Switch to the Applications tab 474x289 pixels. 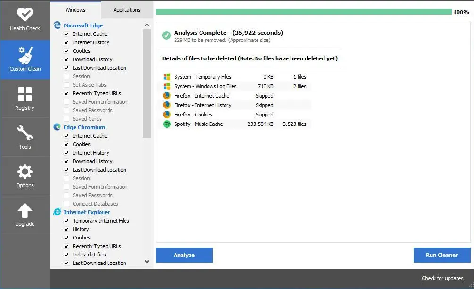126,9
